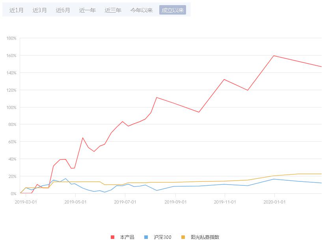Screen dimensions: 326x246
Task: Switch to the 近3月 range tab
Action: tap(40, 10)
